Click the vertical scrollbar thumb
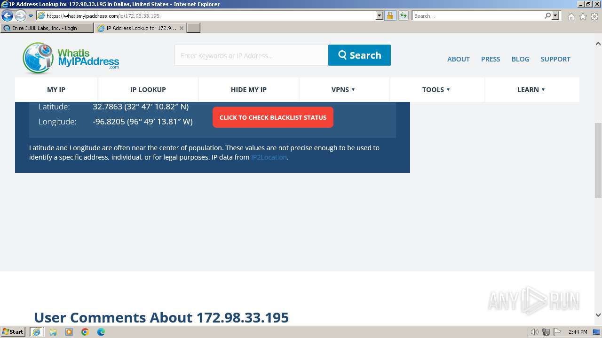 click(x=598, y=161)
